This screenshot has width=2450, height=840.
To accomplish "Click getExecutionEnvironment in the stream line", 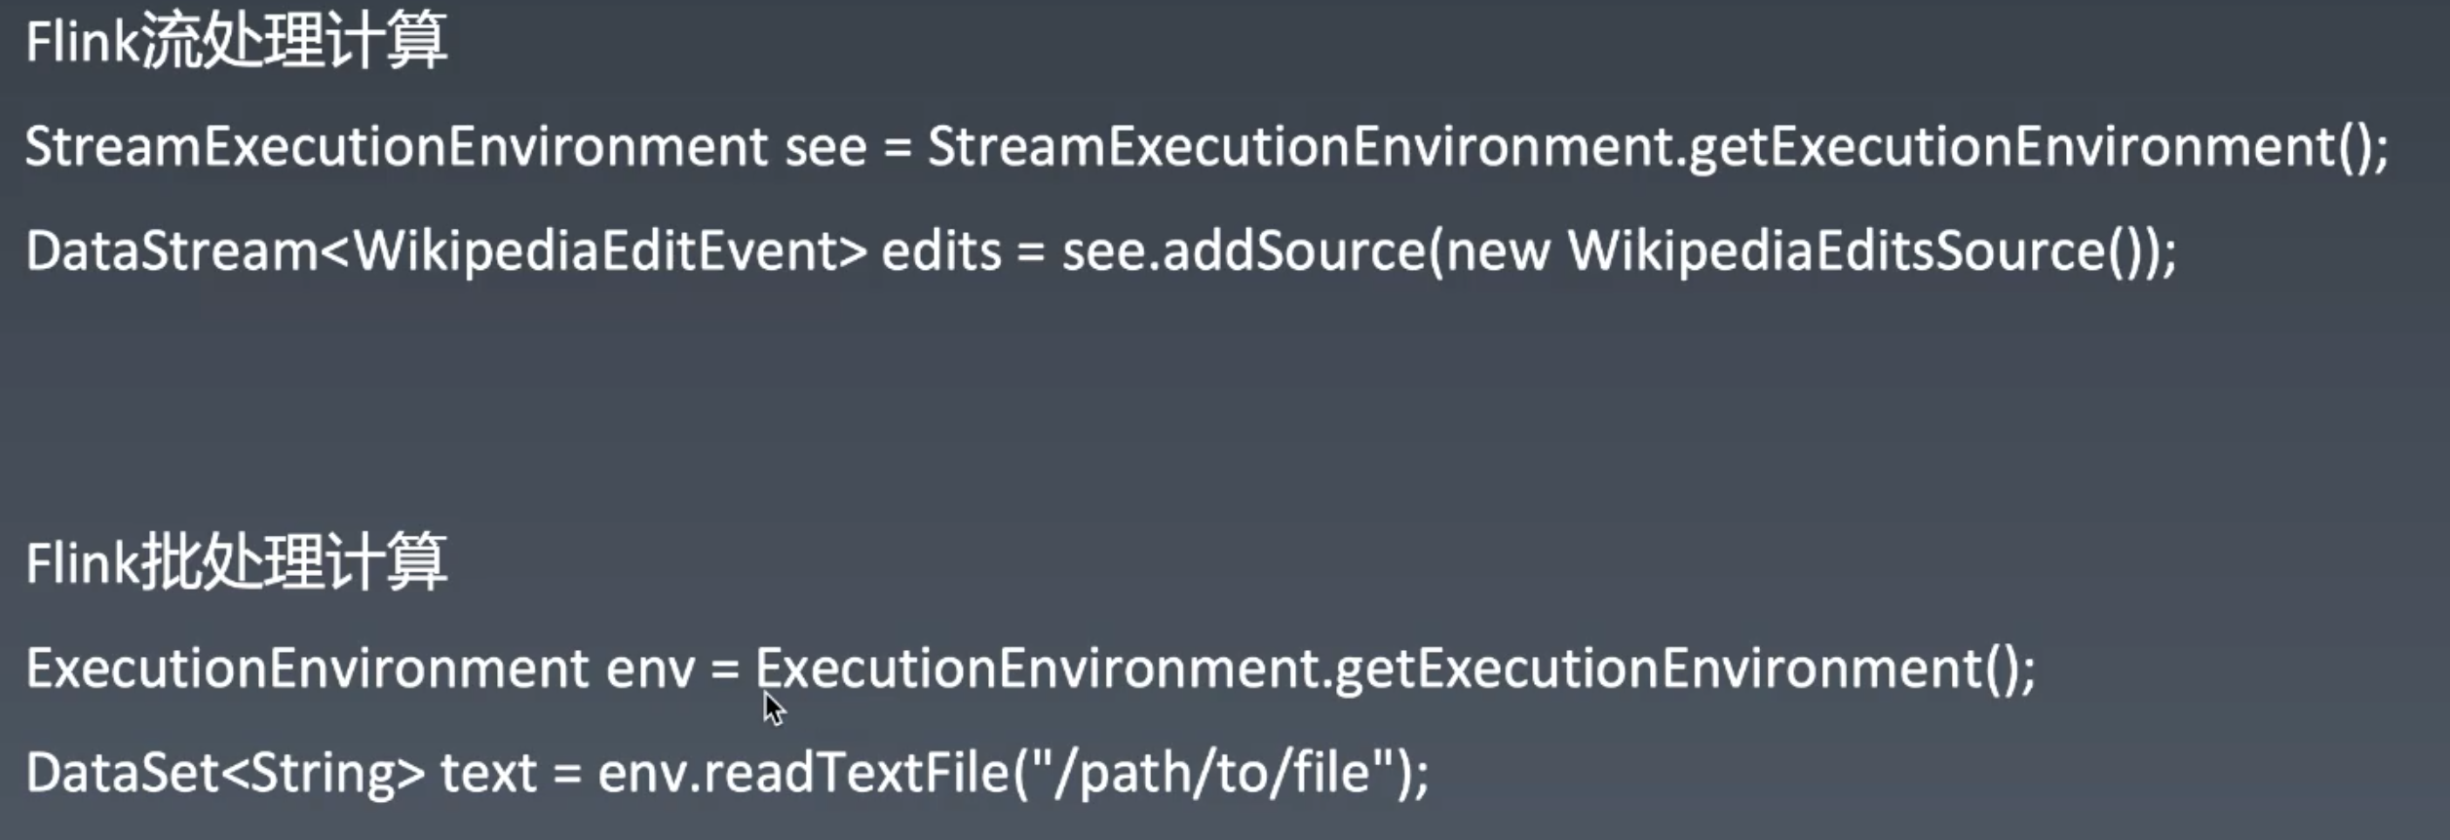I will click(2010, 147).
